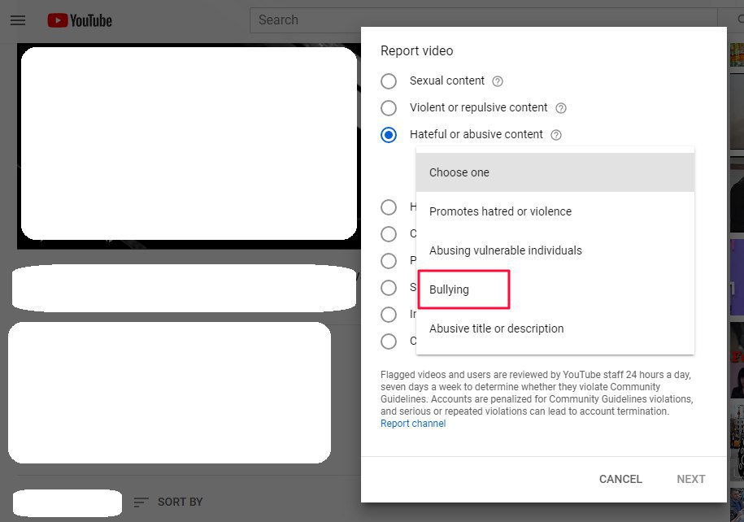Select Hateful or abusive content radio button

pyautogui.click(x=389, y=135)
